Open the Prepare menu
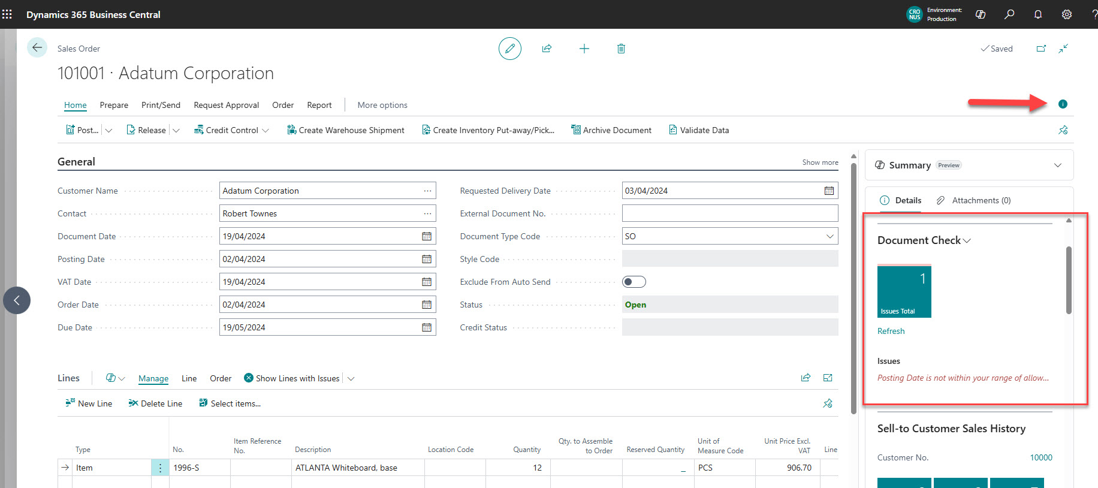This screenshot has height=488, width=1098. pyautogui.click(x=114, y=105)
